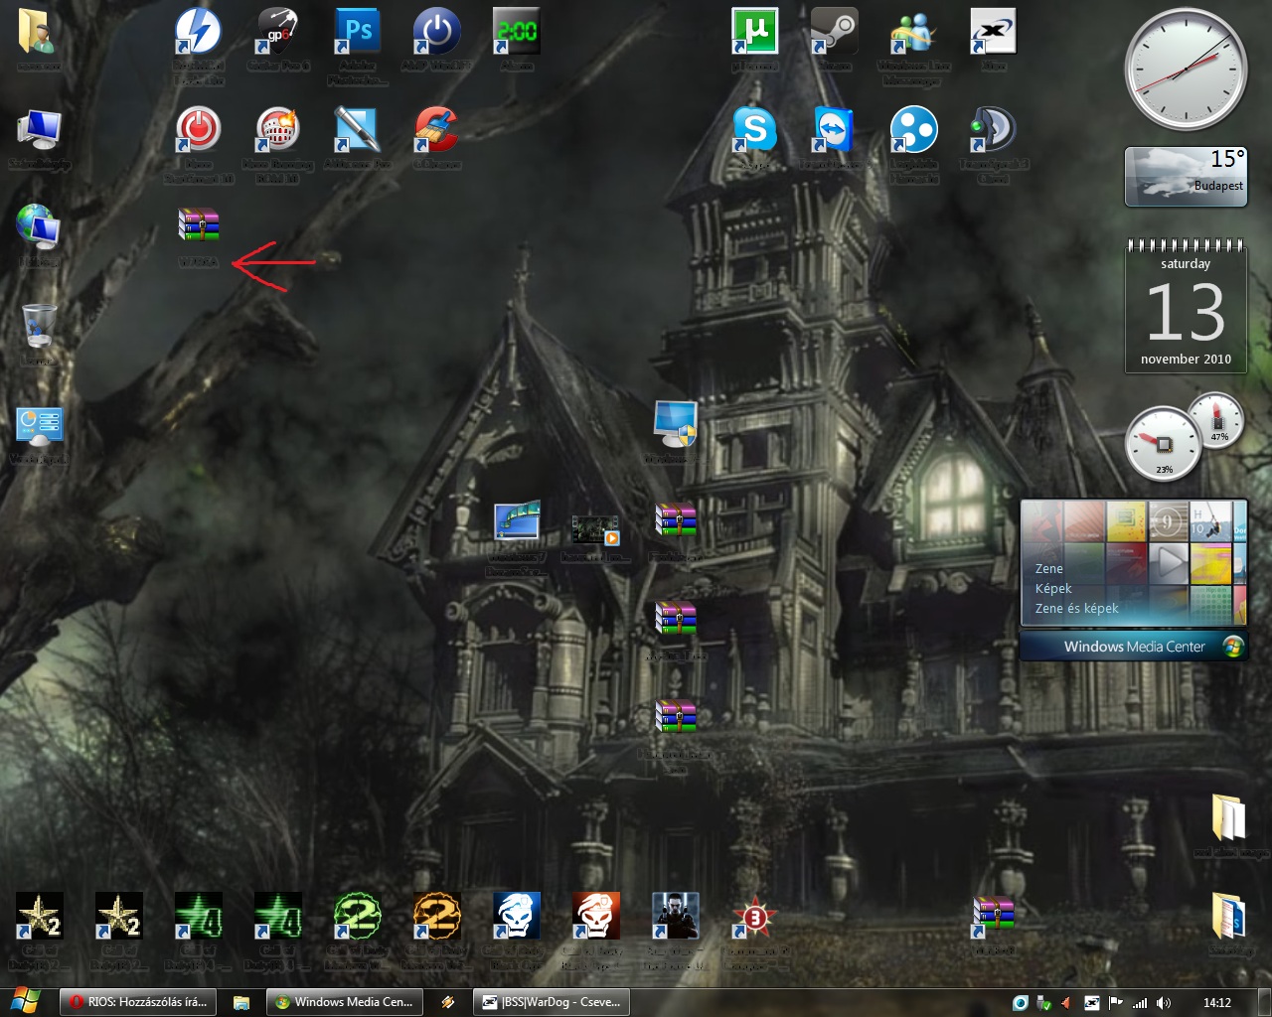Open Windows Explorer taskbar button

coord(241,1002)
